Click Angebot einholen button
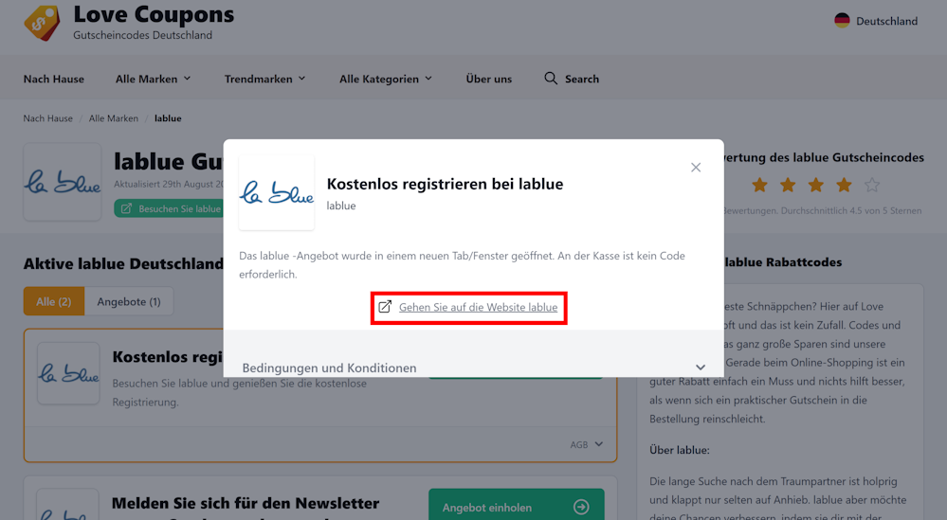Viewport: 947px width, 520px height. (x=517, y=504)
